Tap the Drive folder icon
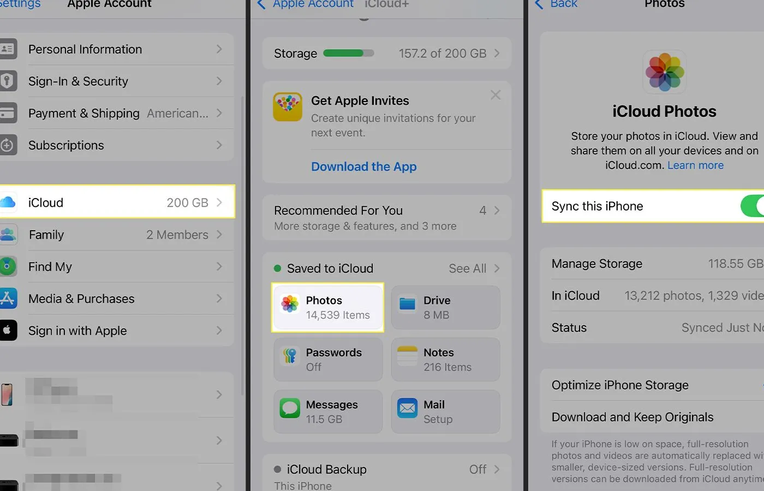 pyautogui.click(x=407, y=304)
